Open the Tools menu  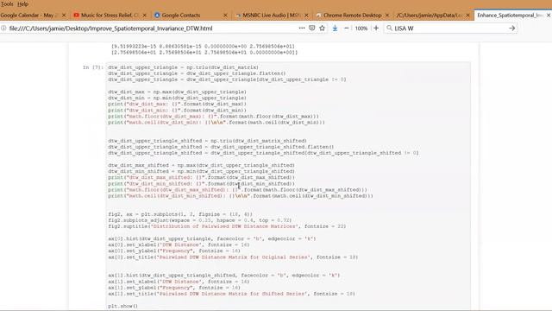[7, 3]
